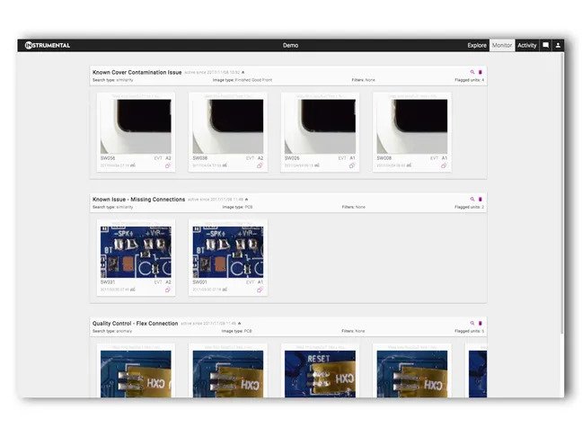Click Flagged units: 2 text
This screenshot has height=437, width=582.
469,207
